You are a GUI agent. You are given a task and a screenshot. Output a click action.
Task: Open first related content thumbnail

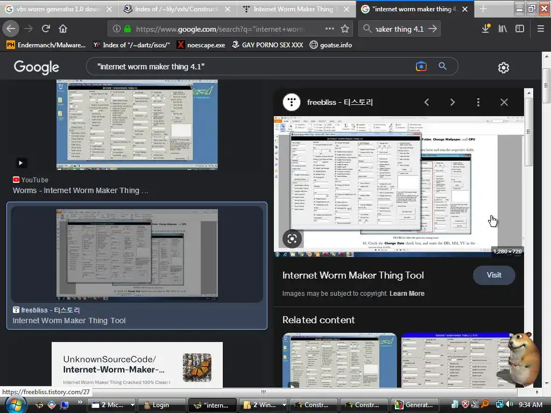(x=340, y=360)
